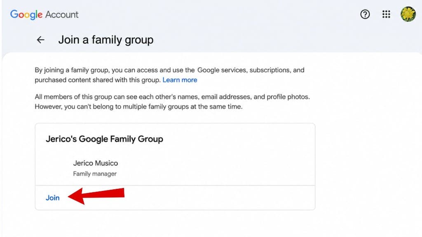Click paragraph starting 'By joining a family group'
This screenshot has height=237, width=422.
tap(169, 75)
